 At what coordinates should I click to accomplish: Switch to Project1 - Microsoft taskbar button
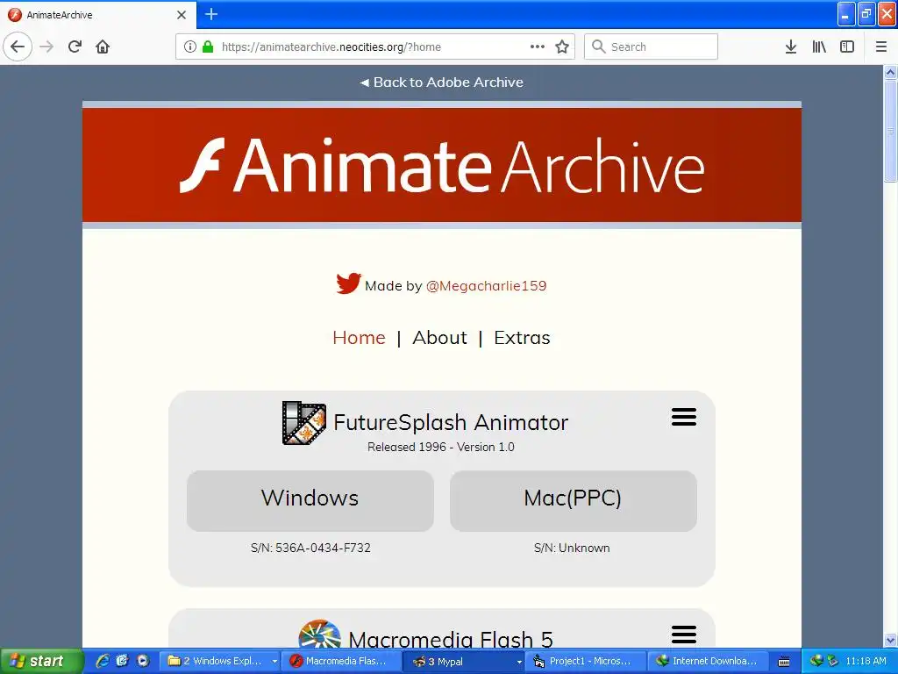point(586,662)
